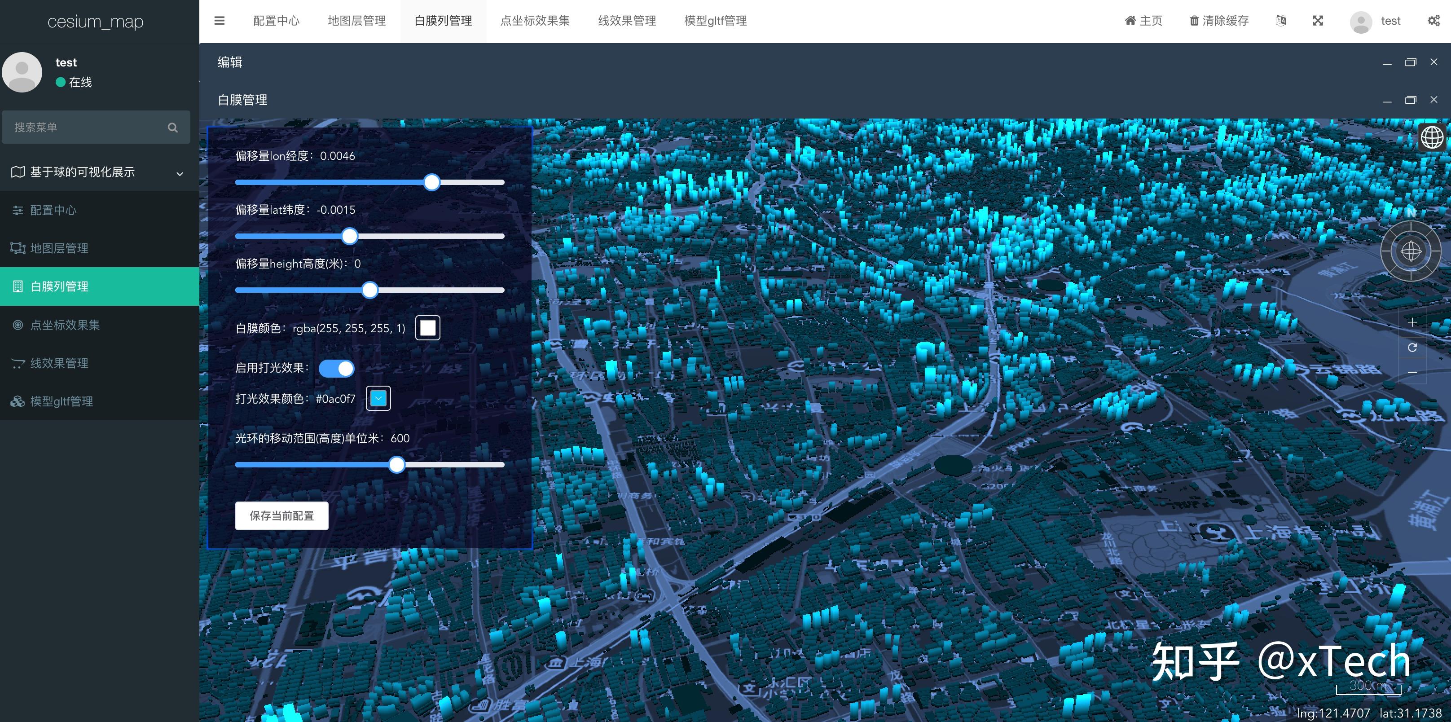The width and height of the screenshot is (1451, 722).
Task: Open the globe base layer picker
Action: pos(1432,137)
